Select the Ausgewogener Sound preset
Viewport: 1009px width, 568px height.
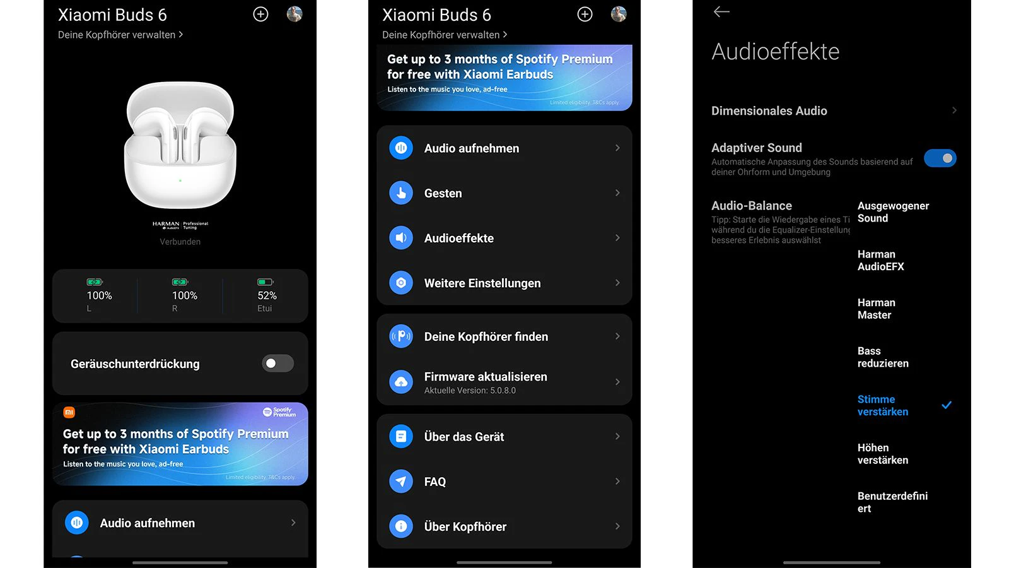click(x=893, y=212)
